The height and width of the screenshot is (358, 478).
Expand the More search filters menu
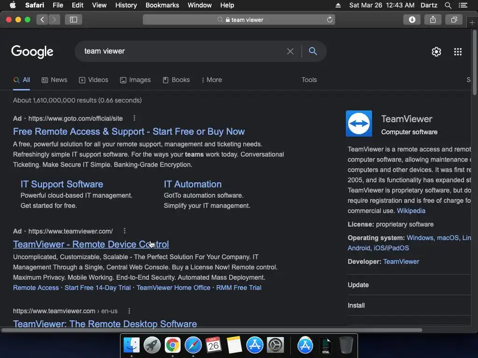(x=211, y=80)
